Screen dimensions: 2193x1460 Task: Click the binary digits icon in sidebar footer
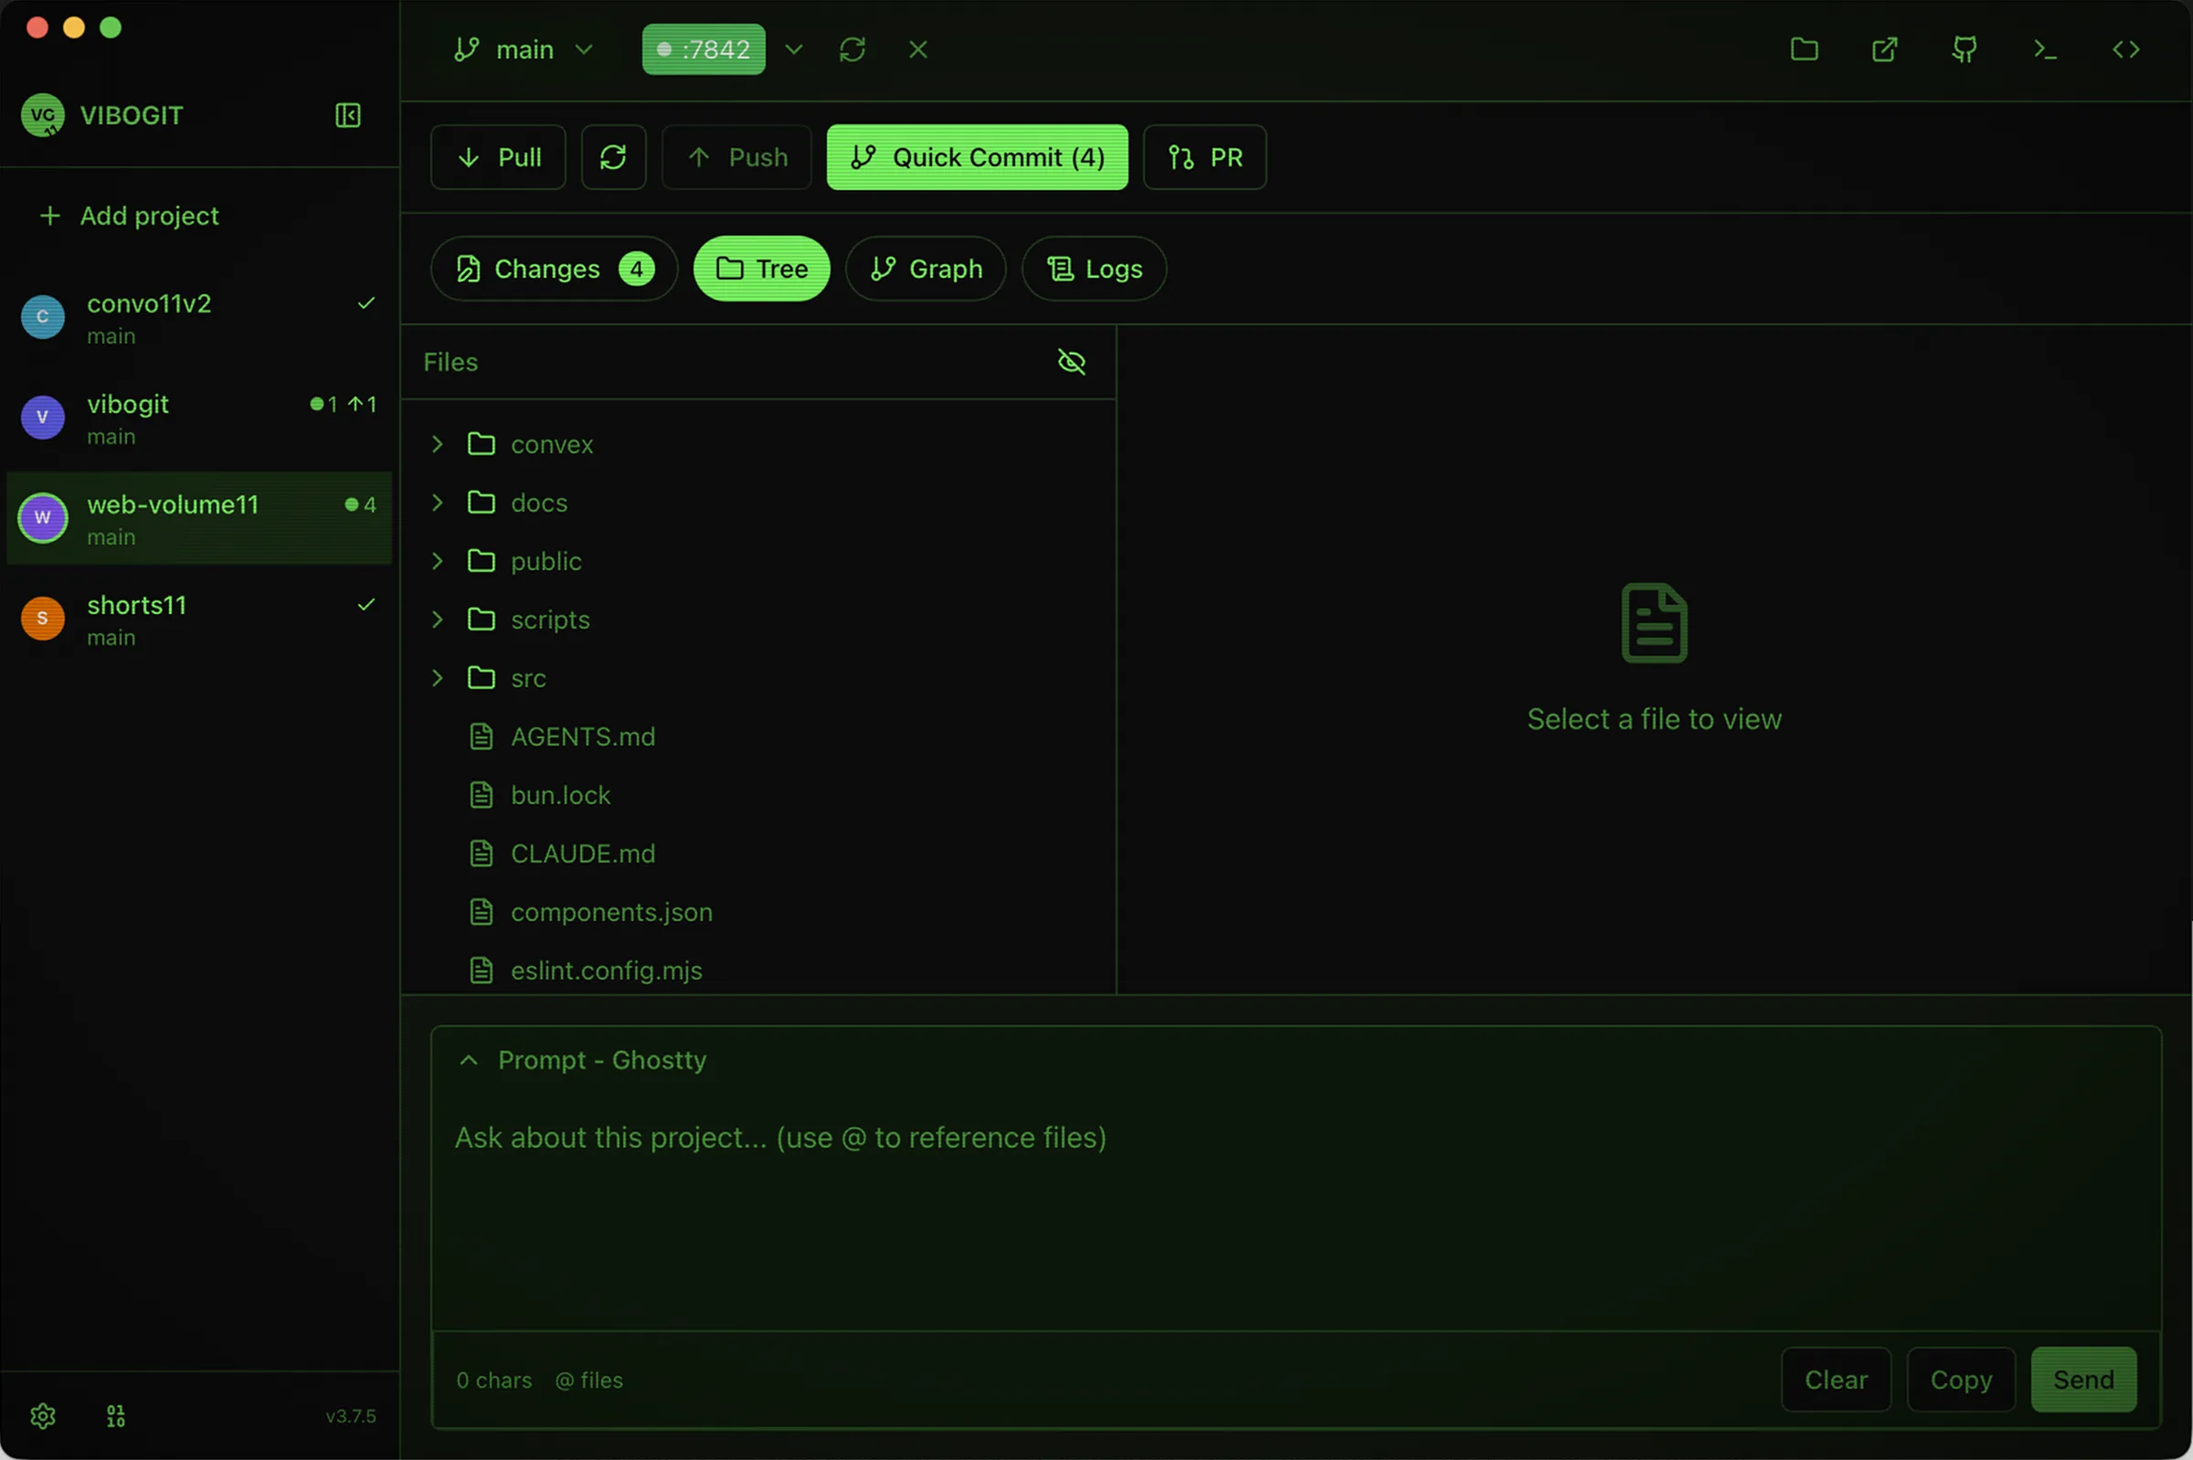point(115,1416)
